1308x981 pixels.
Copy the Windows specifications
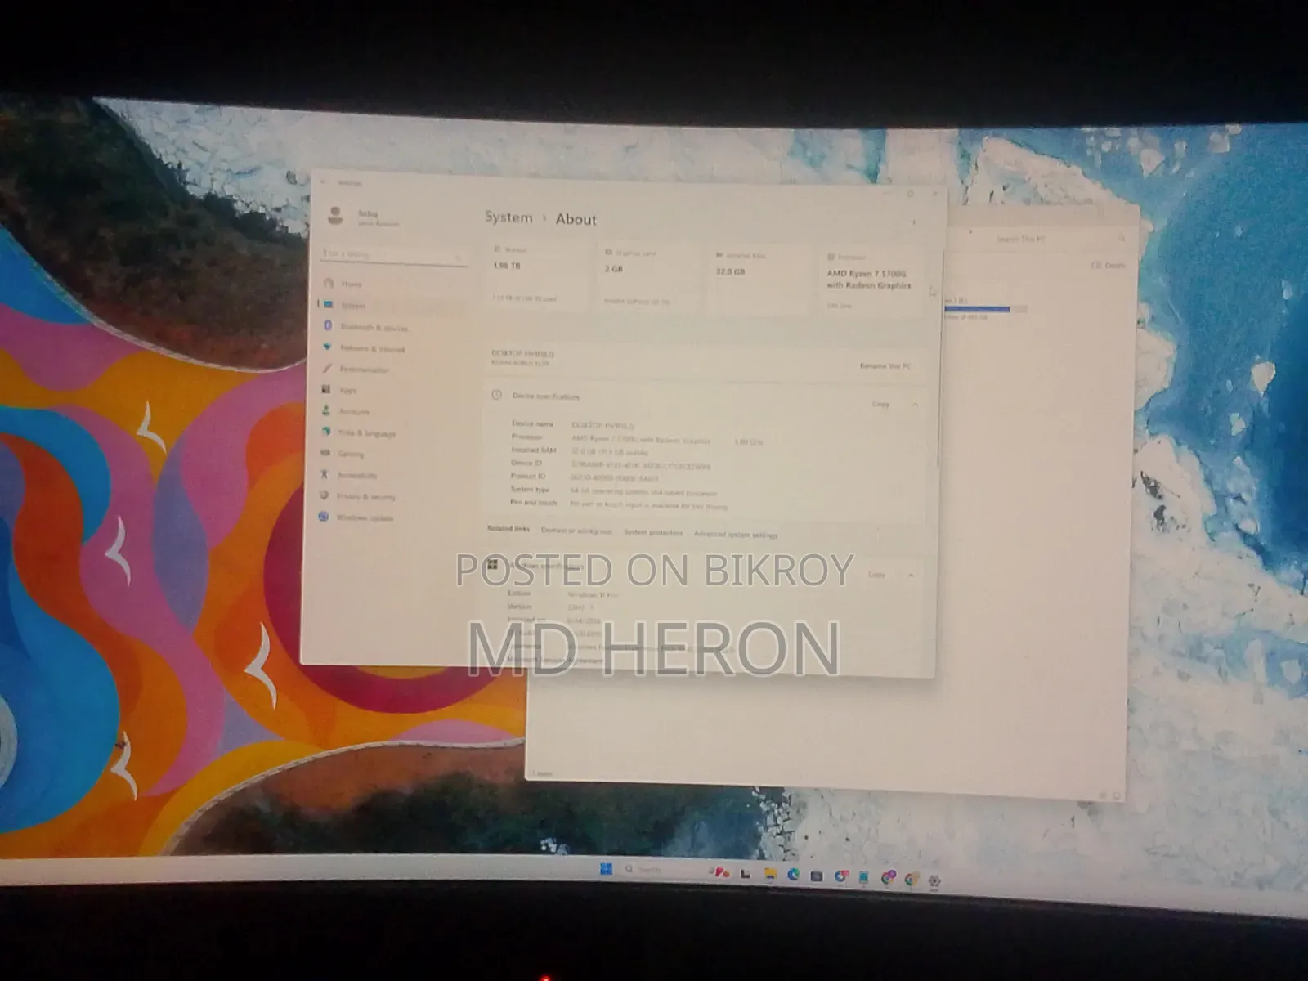point(876,575)
